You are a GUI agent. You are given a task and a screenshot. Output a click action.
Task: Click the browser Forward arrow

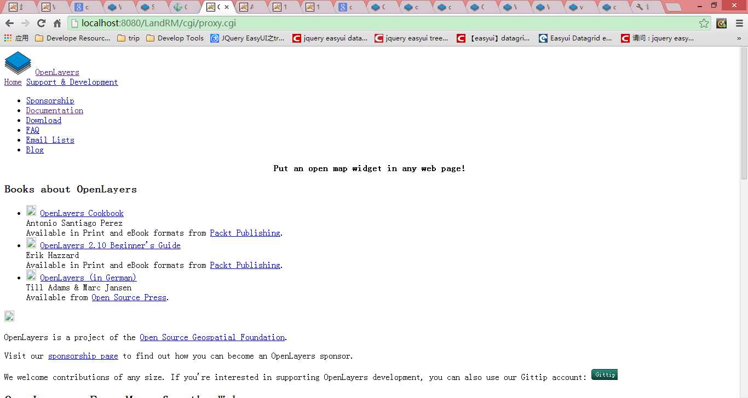point(25,24)
